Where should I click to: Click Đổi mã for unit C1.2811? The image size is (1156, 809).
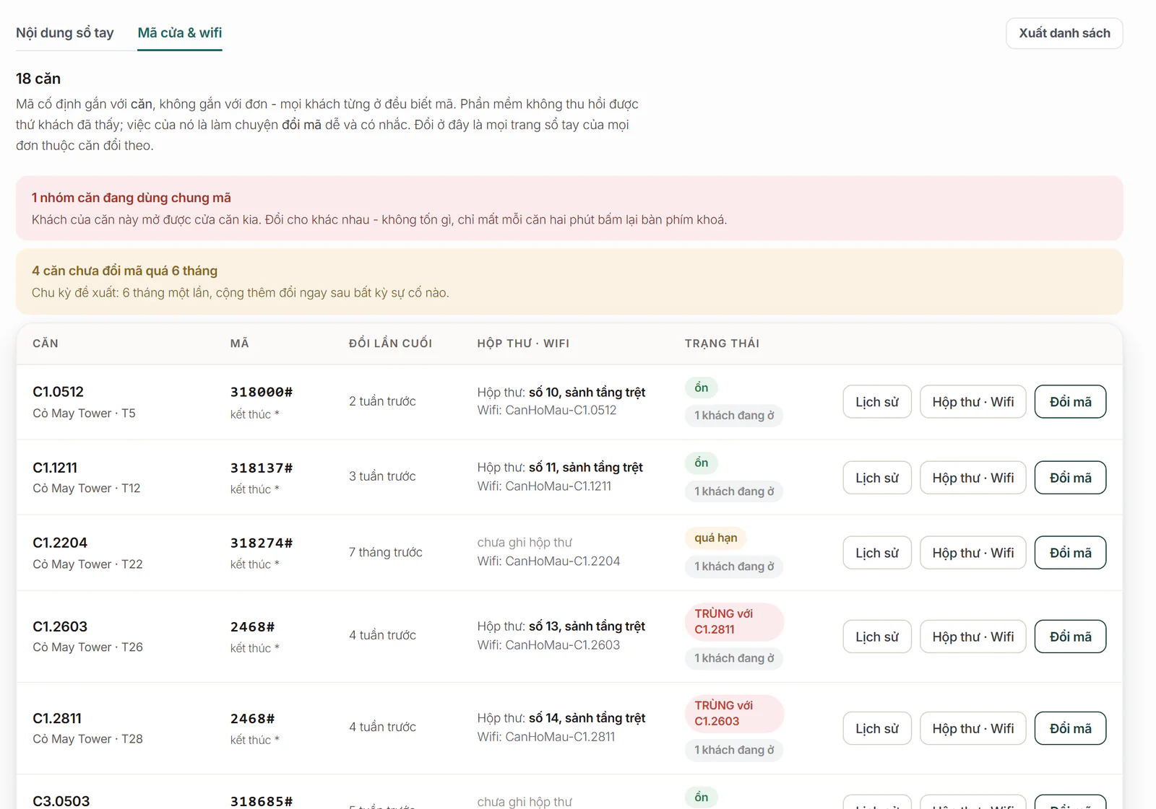(1070, 728)
